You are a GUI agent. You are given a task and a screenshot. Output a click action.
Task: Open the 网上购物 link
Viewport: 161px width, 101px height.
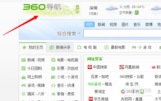click(x=34, y=77)
